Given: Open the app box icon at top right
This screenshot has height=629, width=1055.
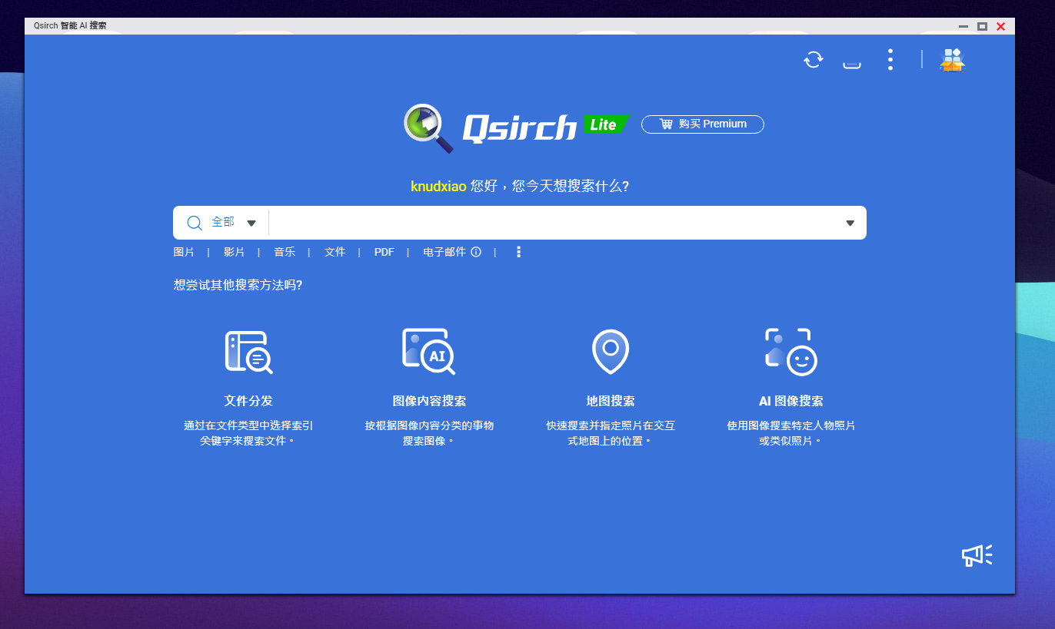Looking at the screenshot, I should (952, 60).
